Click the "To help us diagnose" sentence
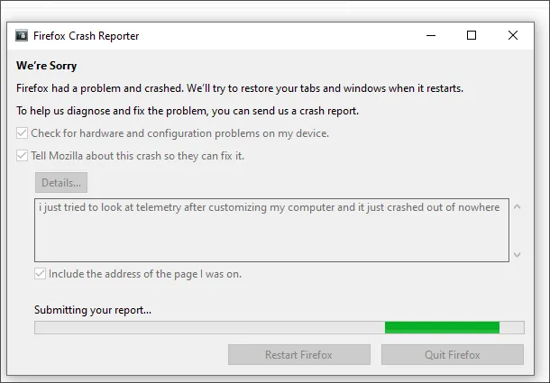The height and width of the screenshot is (383, 550). [188, 111]
